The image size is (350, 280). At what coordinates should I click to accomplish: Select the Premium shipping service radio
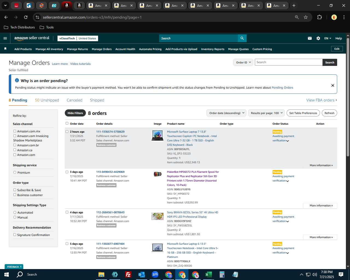pos(15,173)
